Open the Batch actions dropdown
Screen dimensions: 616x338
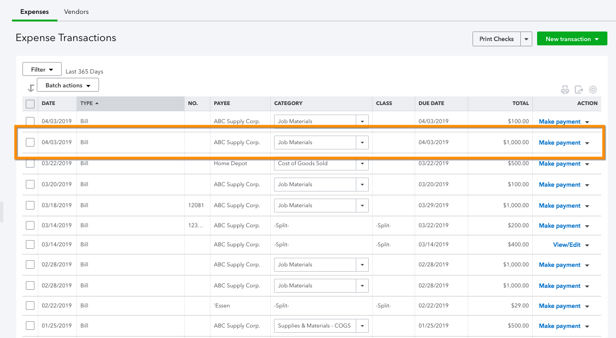tap(68, 85)
